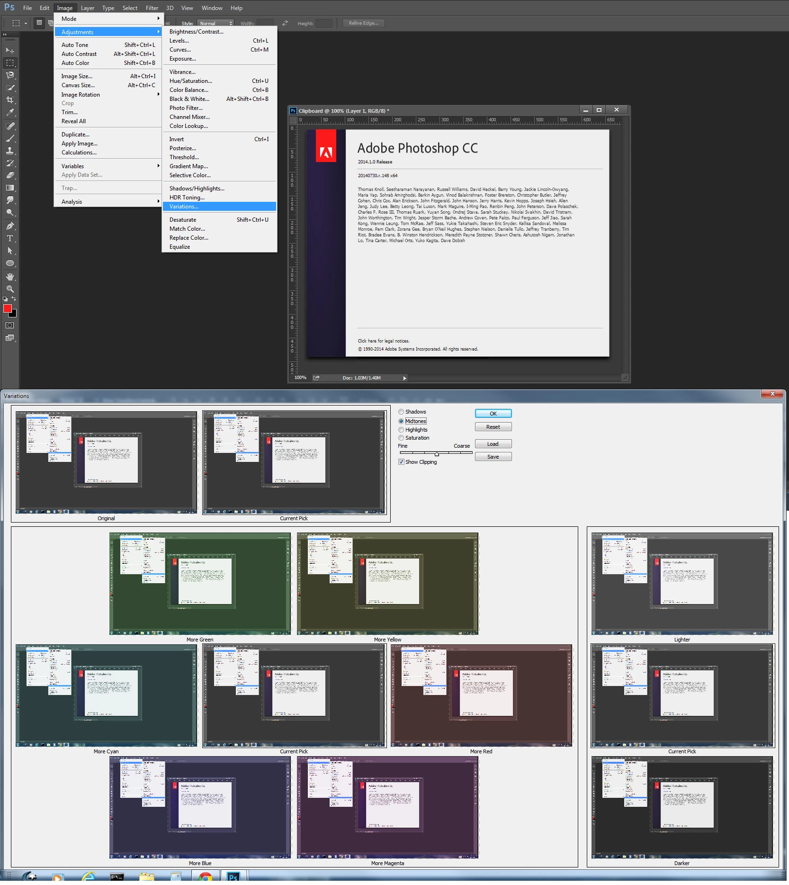Open the black background color swatch
Viewport: 789px width, 885px height.
click(x=14, y=314)
